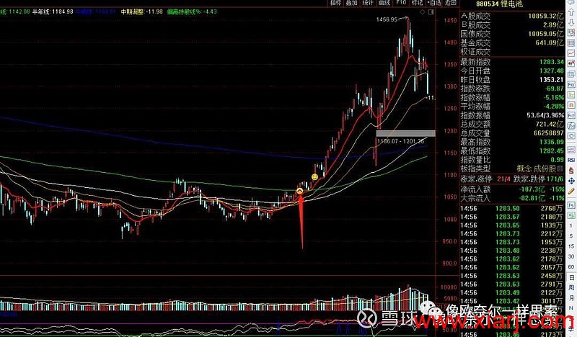
Task: Click the 1283.65 1939万 tick row
Action: point(512,225)
